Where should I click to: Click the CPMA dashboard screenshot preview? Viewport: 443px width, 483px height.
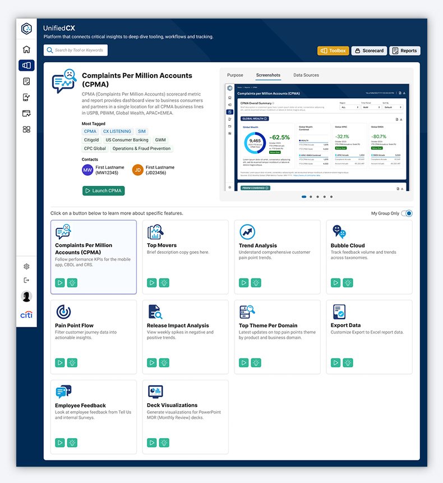pyautogui.click(x=317, y=137)
